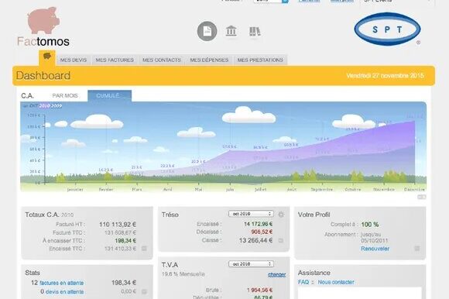Open the gear settings icon in Tréso panel
Screen dimensions: 449x299
281,215
